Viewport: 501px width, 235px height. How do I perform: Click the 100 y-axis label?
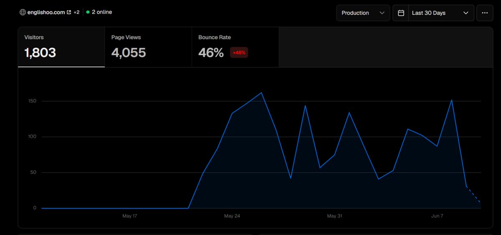(33, 137)
